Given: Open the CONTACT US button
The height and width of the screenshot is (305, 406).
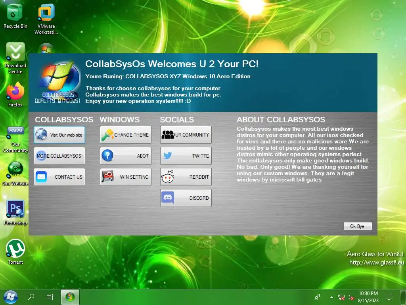Looking at the screenshot, I should tap(59, 177).
